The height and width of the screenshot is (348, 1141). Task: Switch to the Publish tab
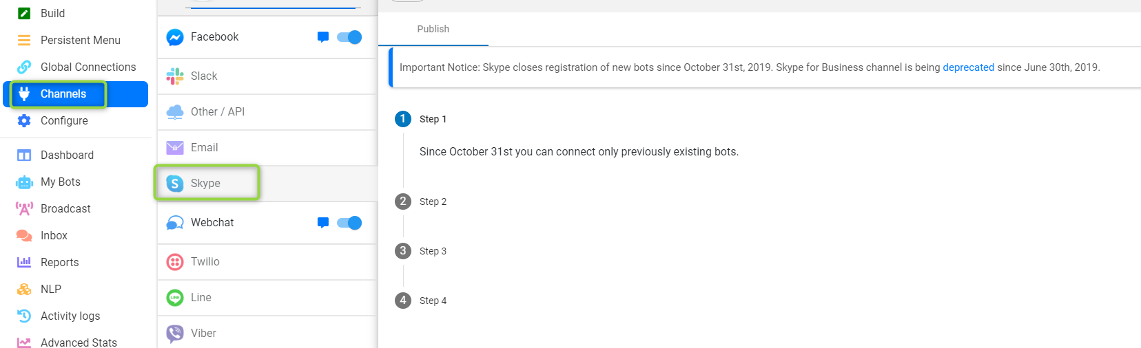click(433, 29)
